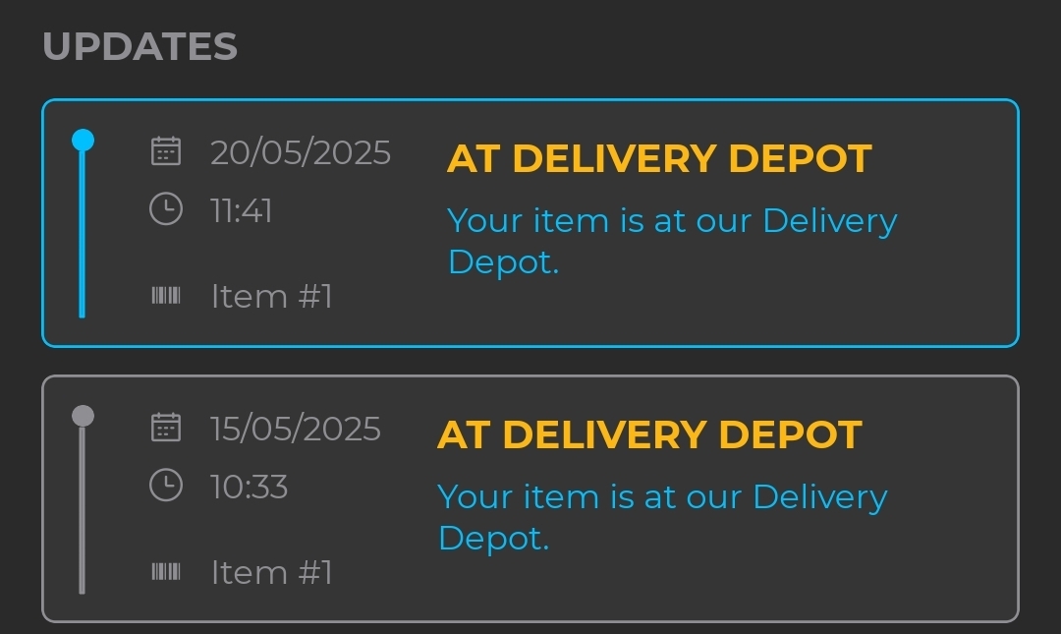Open the AT DELIVERY DEPOT heading dated 15/05/2025
This screenshot has height=634, width=1061.
tap(649, 434)
